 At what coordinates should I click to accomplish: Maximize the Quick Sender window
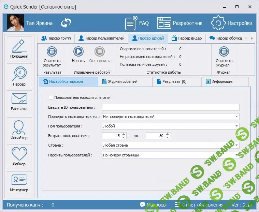pyautogui.click(x=237, y=7)
